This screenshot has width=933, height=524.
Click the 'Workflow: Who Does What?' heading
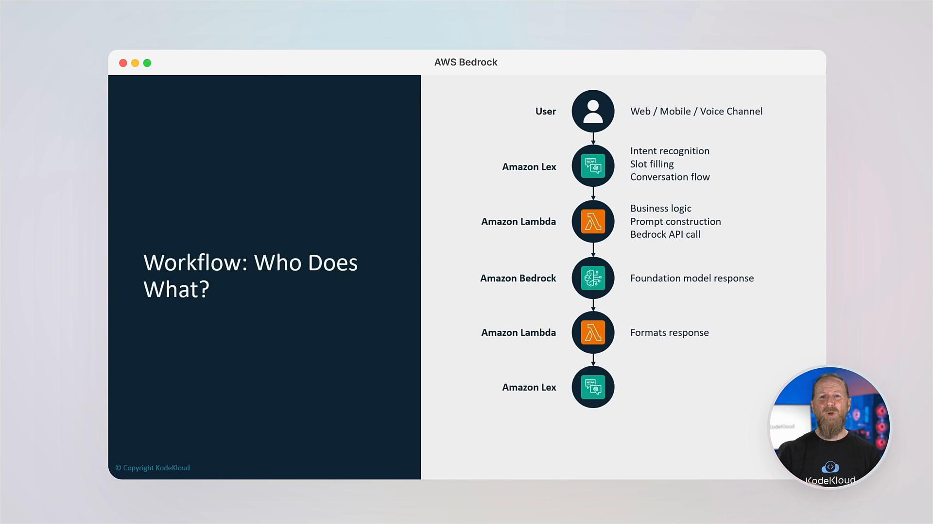(x=250, y=276)
